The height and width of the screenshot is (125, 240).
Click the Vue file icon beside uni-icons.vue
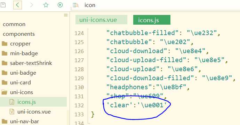click(x=12, y=111)
